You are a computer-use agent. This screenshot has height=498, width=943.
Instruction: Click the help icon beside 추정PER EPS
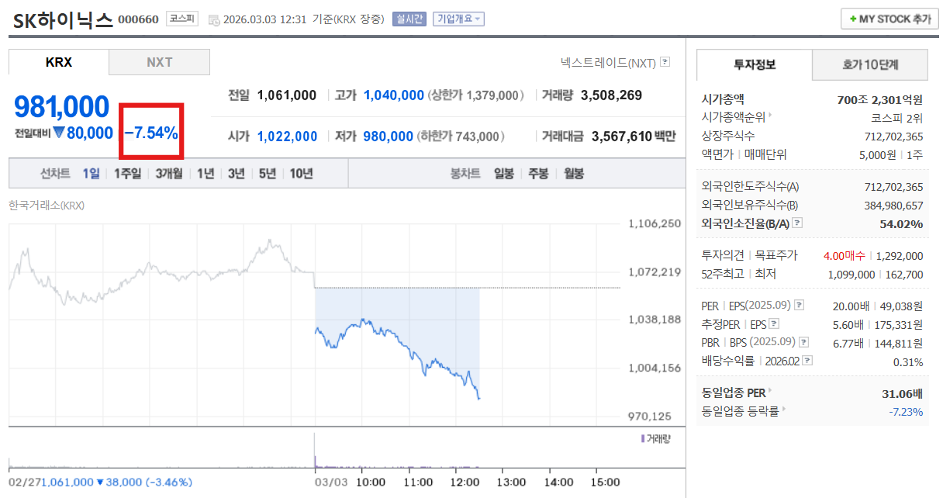click(x=774, y=324)
